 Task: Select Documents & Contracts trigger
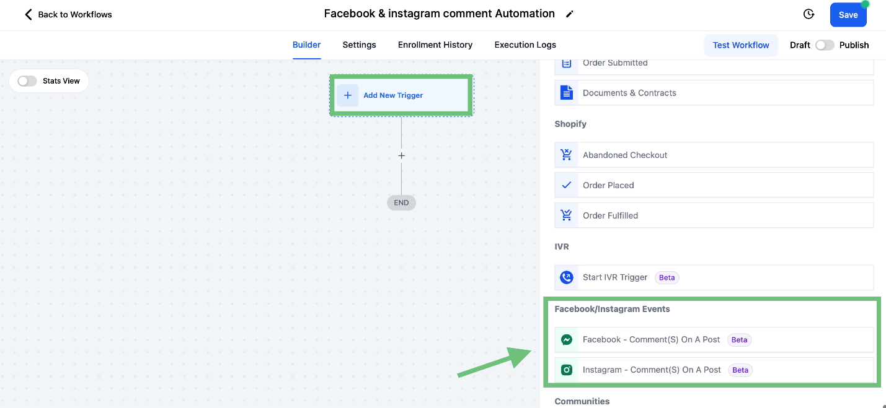click(x=714, y=93)
